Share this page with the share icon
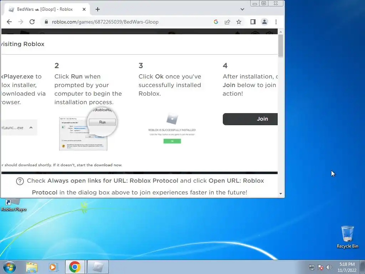This screenshot has height=274, width=365. click(227, 22)
